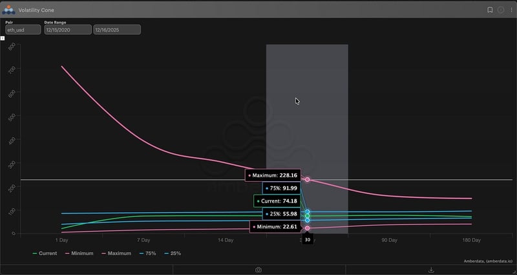
Task: Click the '30' hover label on x-axis
Action: [x=308, y=239]
